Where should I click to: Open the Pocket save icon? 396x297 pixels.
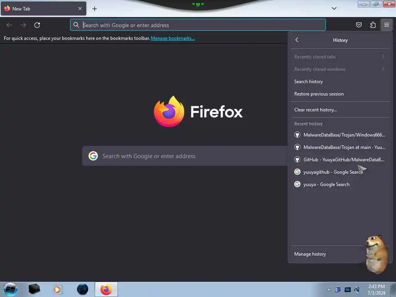tap(358, 25)
